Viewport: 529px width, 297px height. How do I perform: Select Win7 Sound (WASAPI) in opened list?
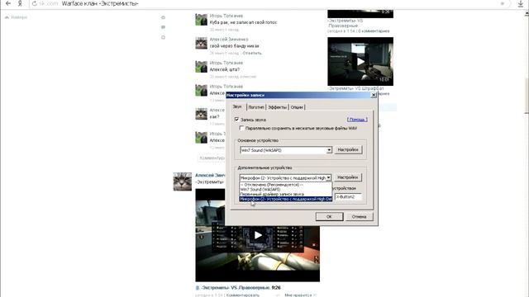point(286,189)
